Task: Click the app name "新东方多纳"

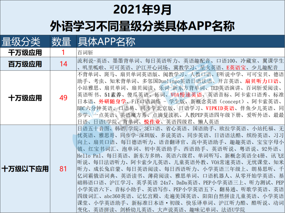Action: (147, 156)
